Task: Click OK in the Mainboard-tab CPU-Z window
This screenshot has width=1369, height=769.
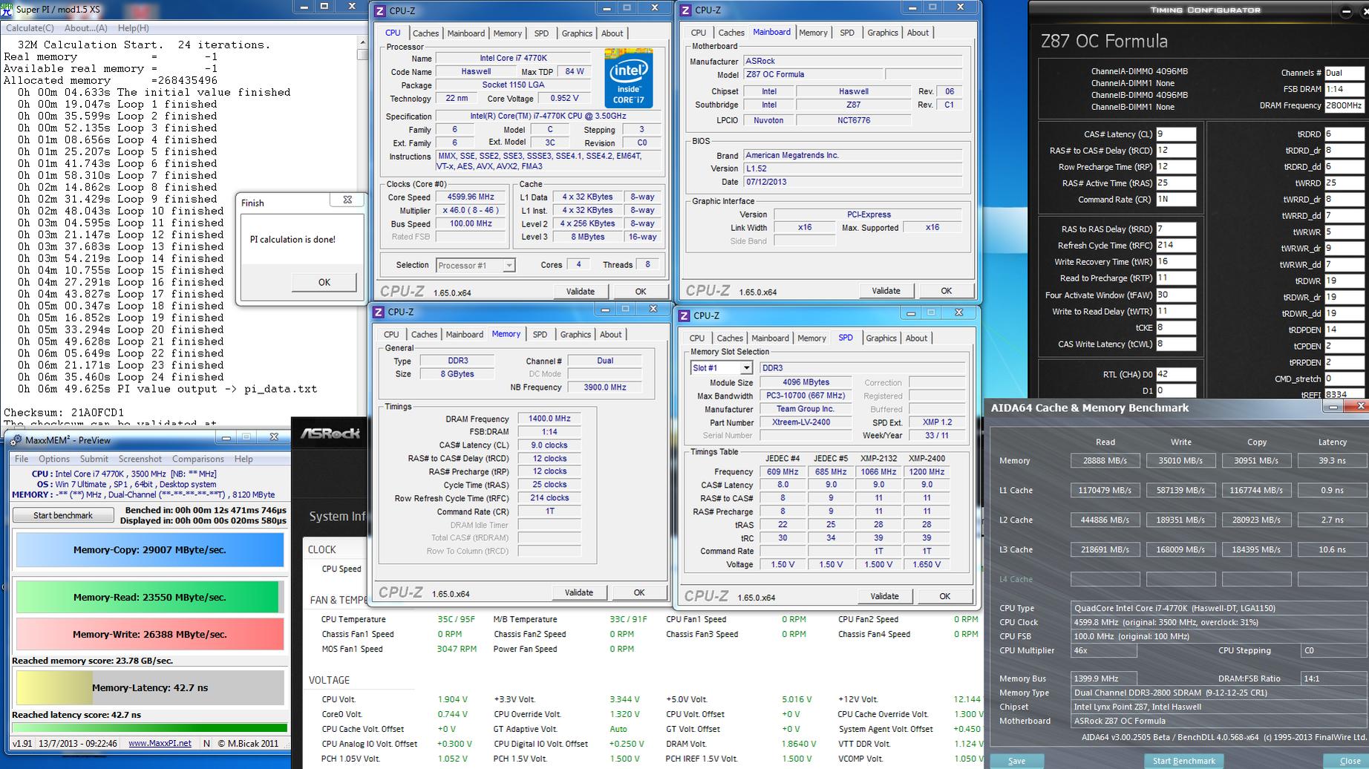Action: [946, 291]
